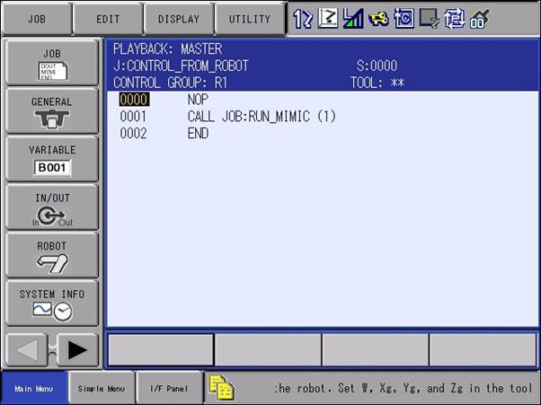Go to next sidebar page with right arrow
The image size is (541, 405).
pyautogui.click(x=78, y=350)
